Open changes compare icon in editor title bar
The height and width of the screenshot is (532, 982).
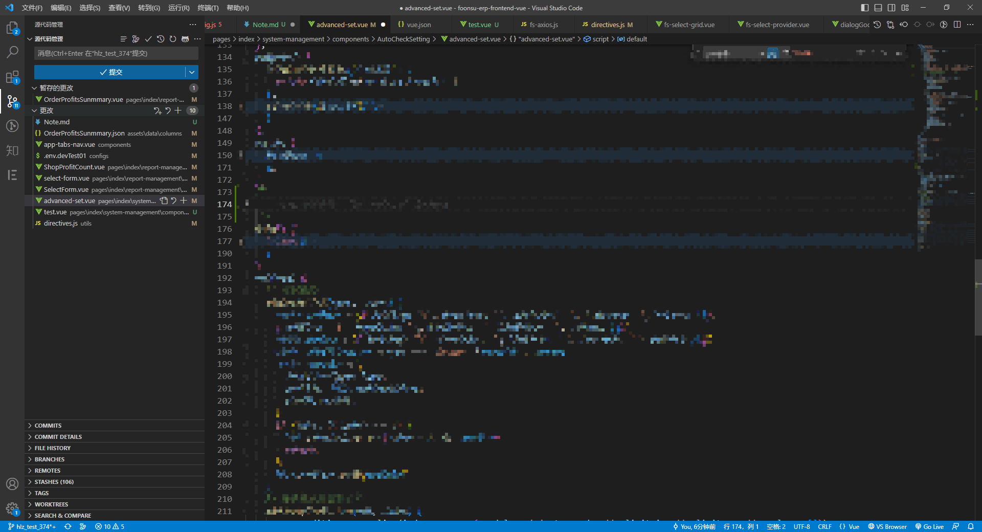890,25
